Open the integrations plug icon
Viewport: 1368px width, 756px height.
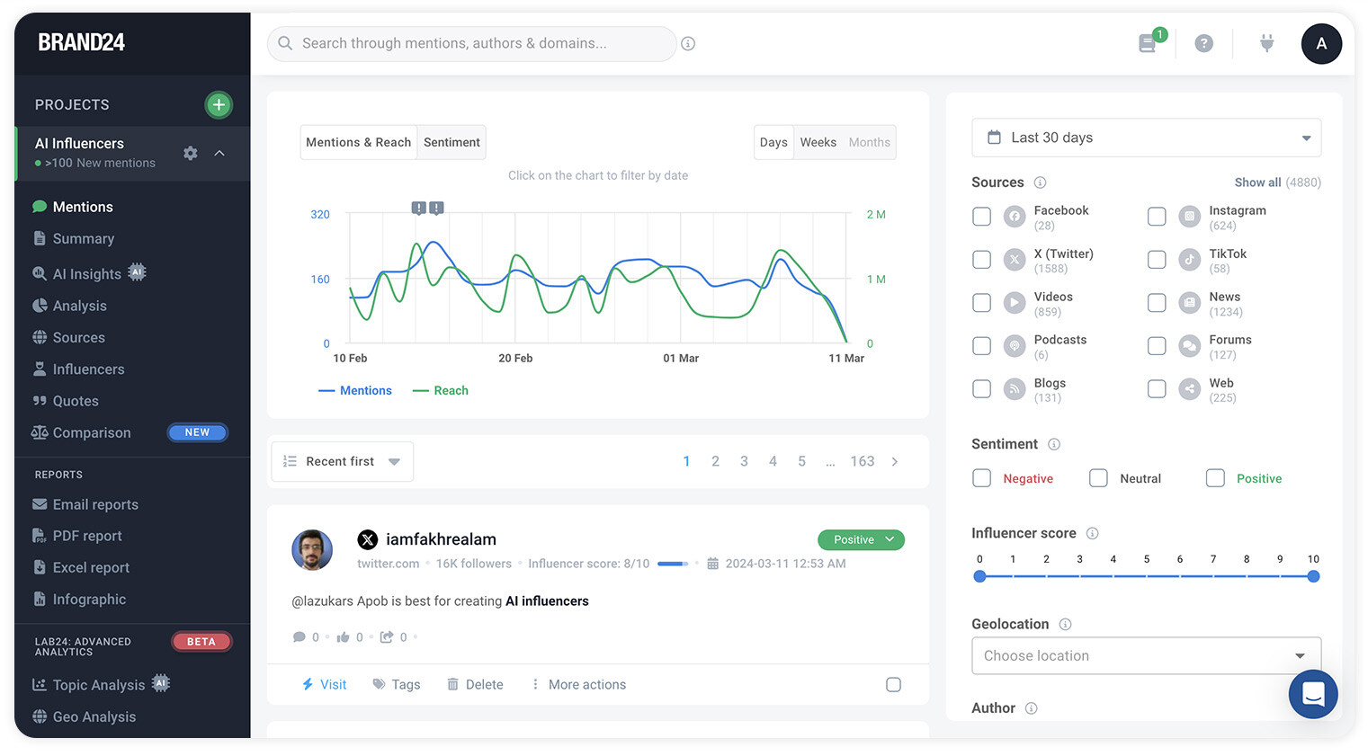coord(1266,43)
